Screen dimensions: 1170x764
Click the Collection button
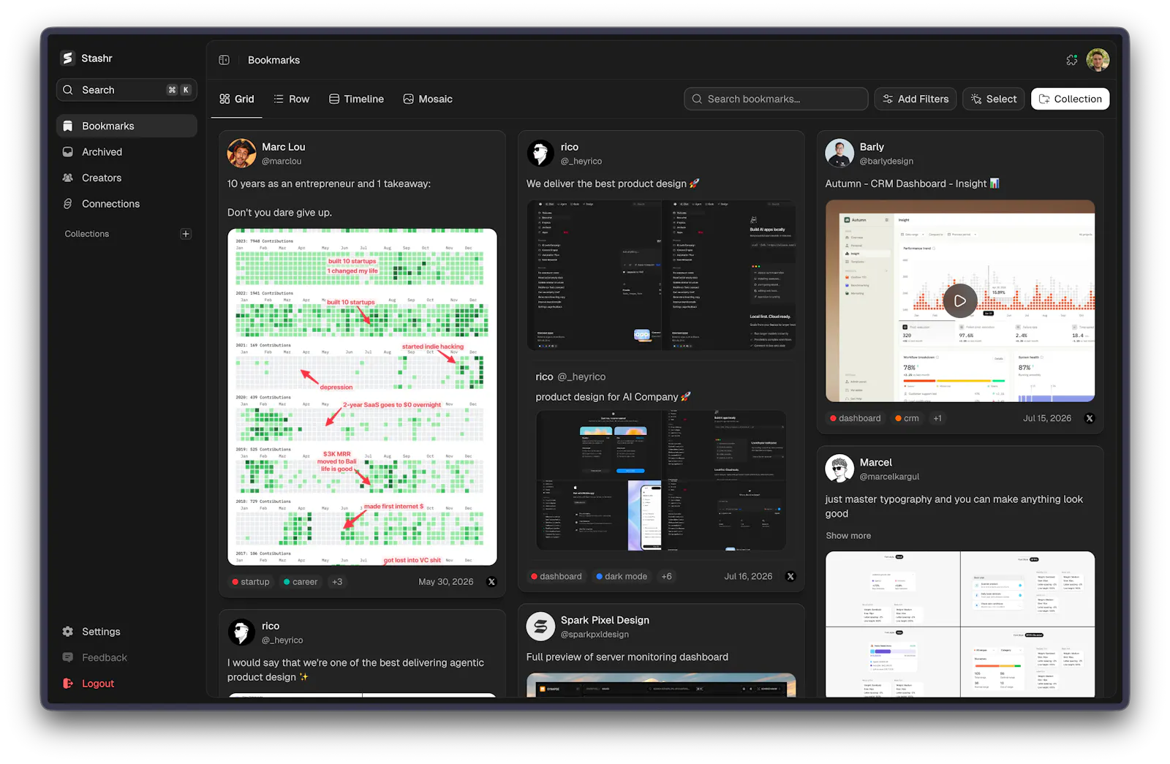point(1071,99)
